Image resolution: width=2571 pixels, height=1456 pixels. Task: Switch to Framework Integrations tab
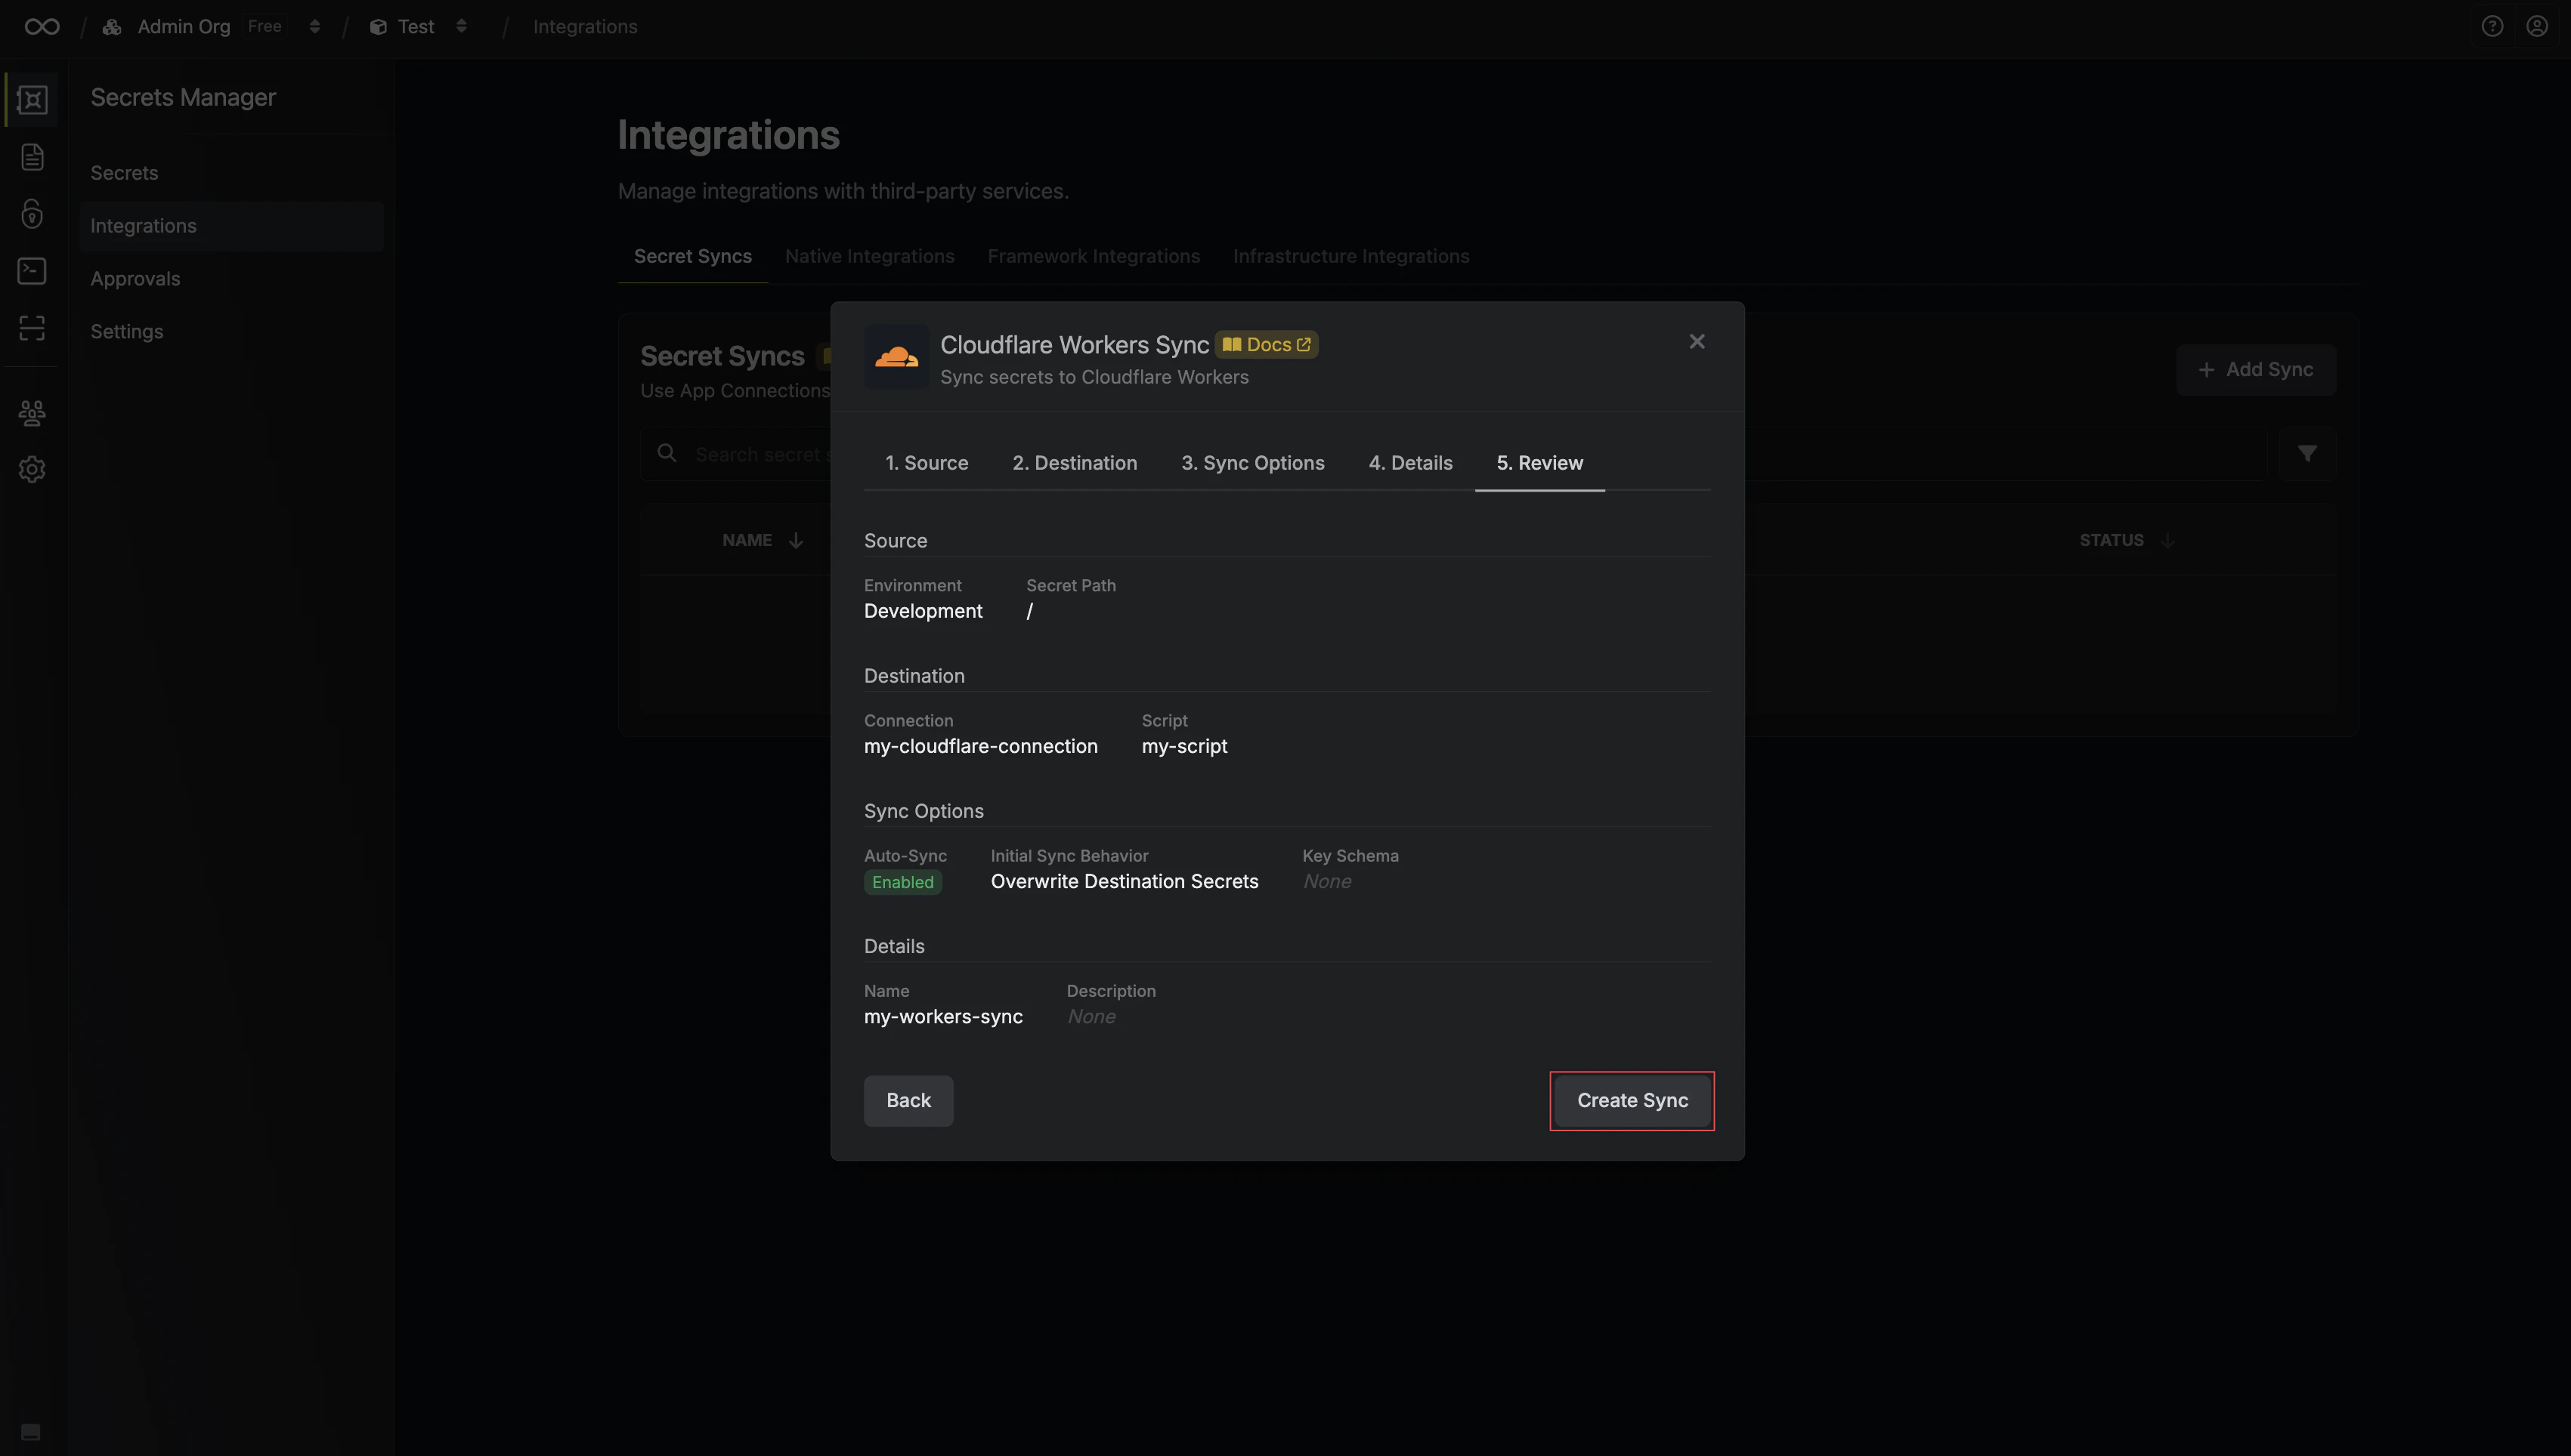coord(1094,256)
